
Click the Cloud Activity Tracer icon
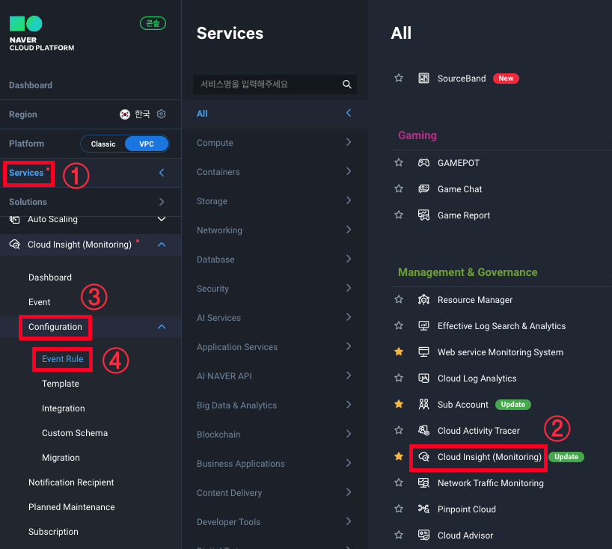pos(423,430)
